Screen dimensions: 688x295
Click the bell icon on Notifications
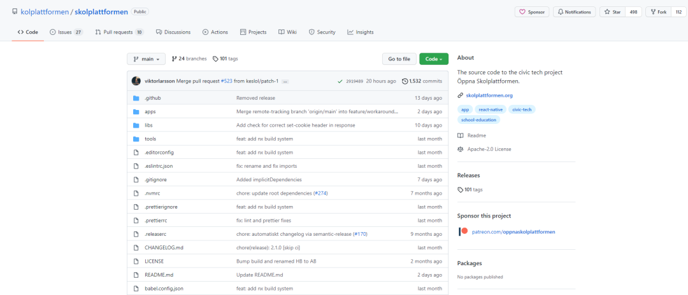(561, 12)
